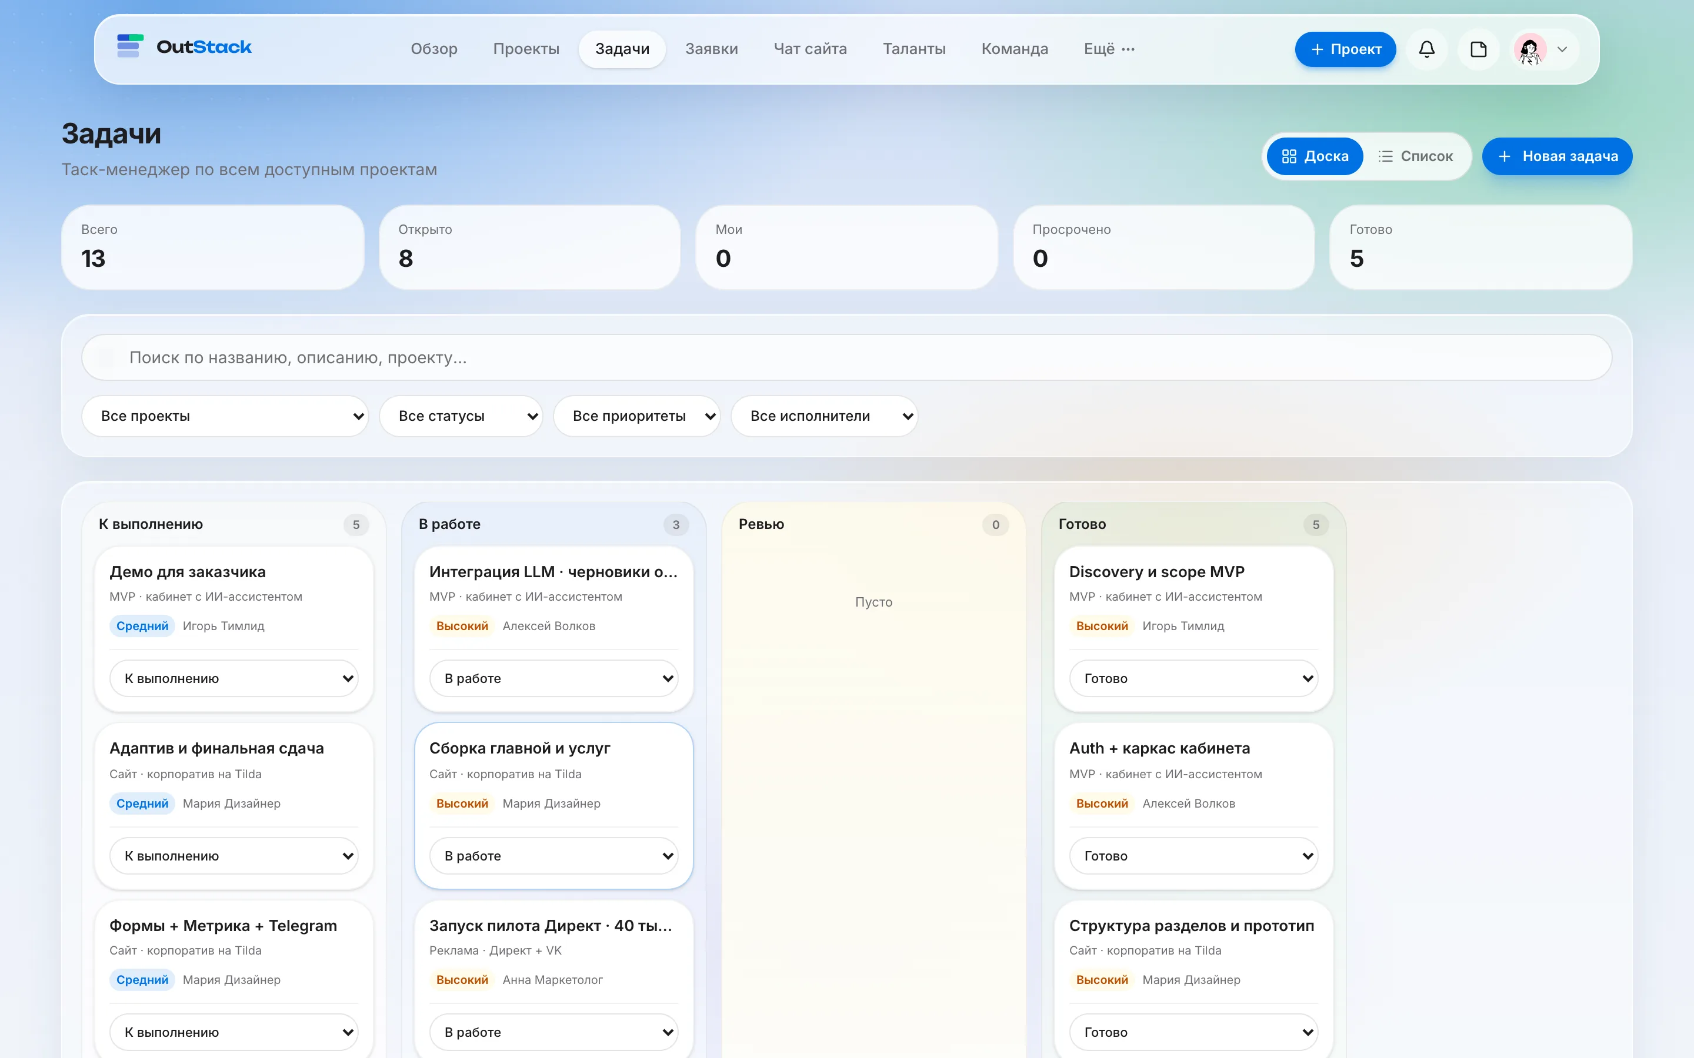
Task: Open the Чат сайта tab
Action: pyautogui.click(x=810, y=49)
